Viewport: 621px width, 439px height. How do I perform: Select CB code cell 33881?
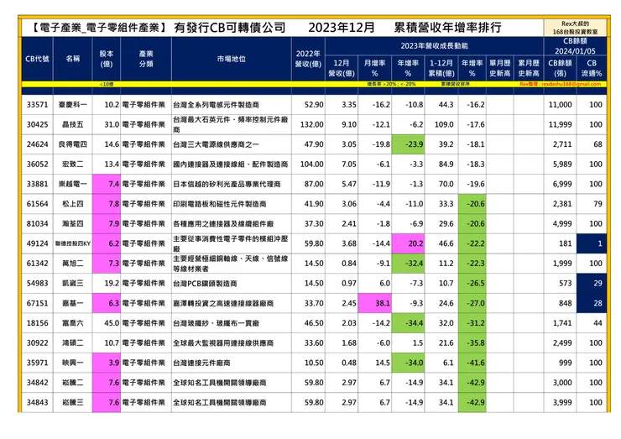click(x=37, y=184)
